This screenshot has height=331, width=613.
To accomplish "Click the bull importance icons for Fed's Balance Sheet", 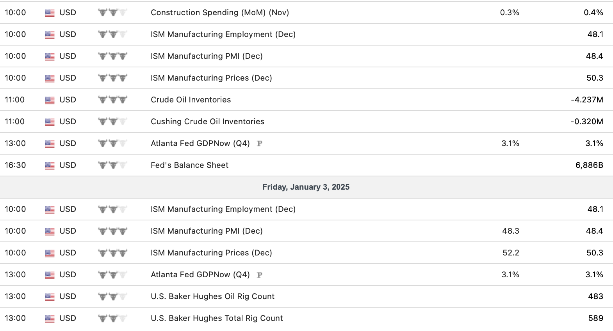I will click(112, 165).
